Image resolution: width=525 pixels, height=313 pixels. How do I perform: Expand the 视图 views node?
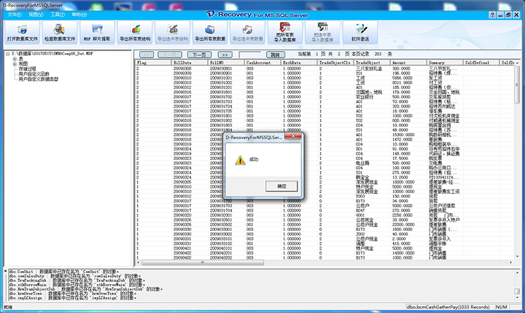pyautogui.click(x=15, y=64)
